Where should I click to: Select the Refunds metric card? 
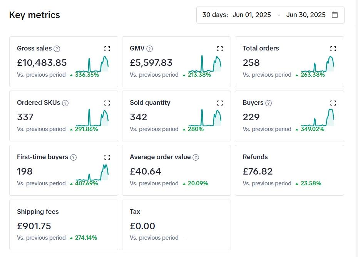pos(289,170)
